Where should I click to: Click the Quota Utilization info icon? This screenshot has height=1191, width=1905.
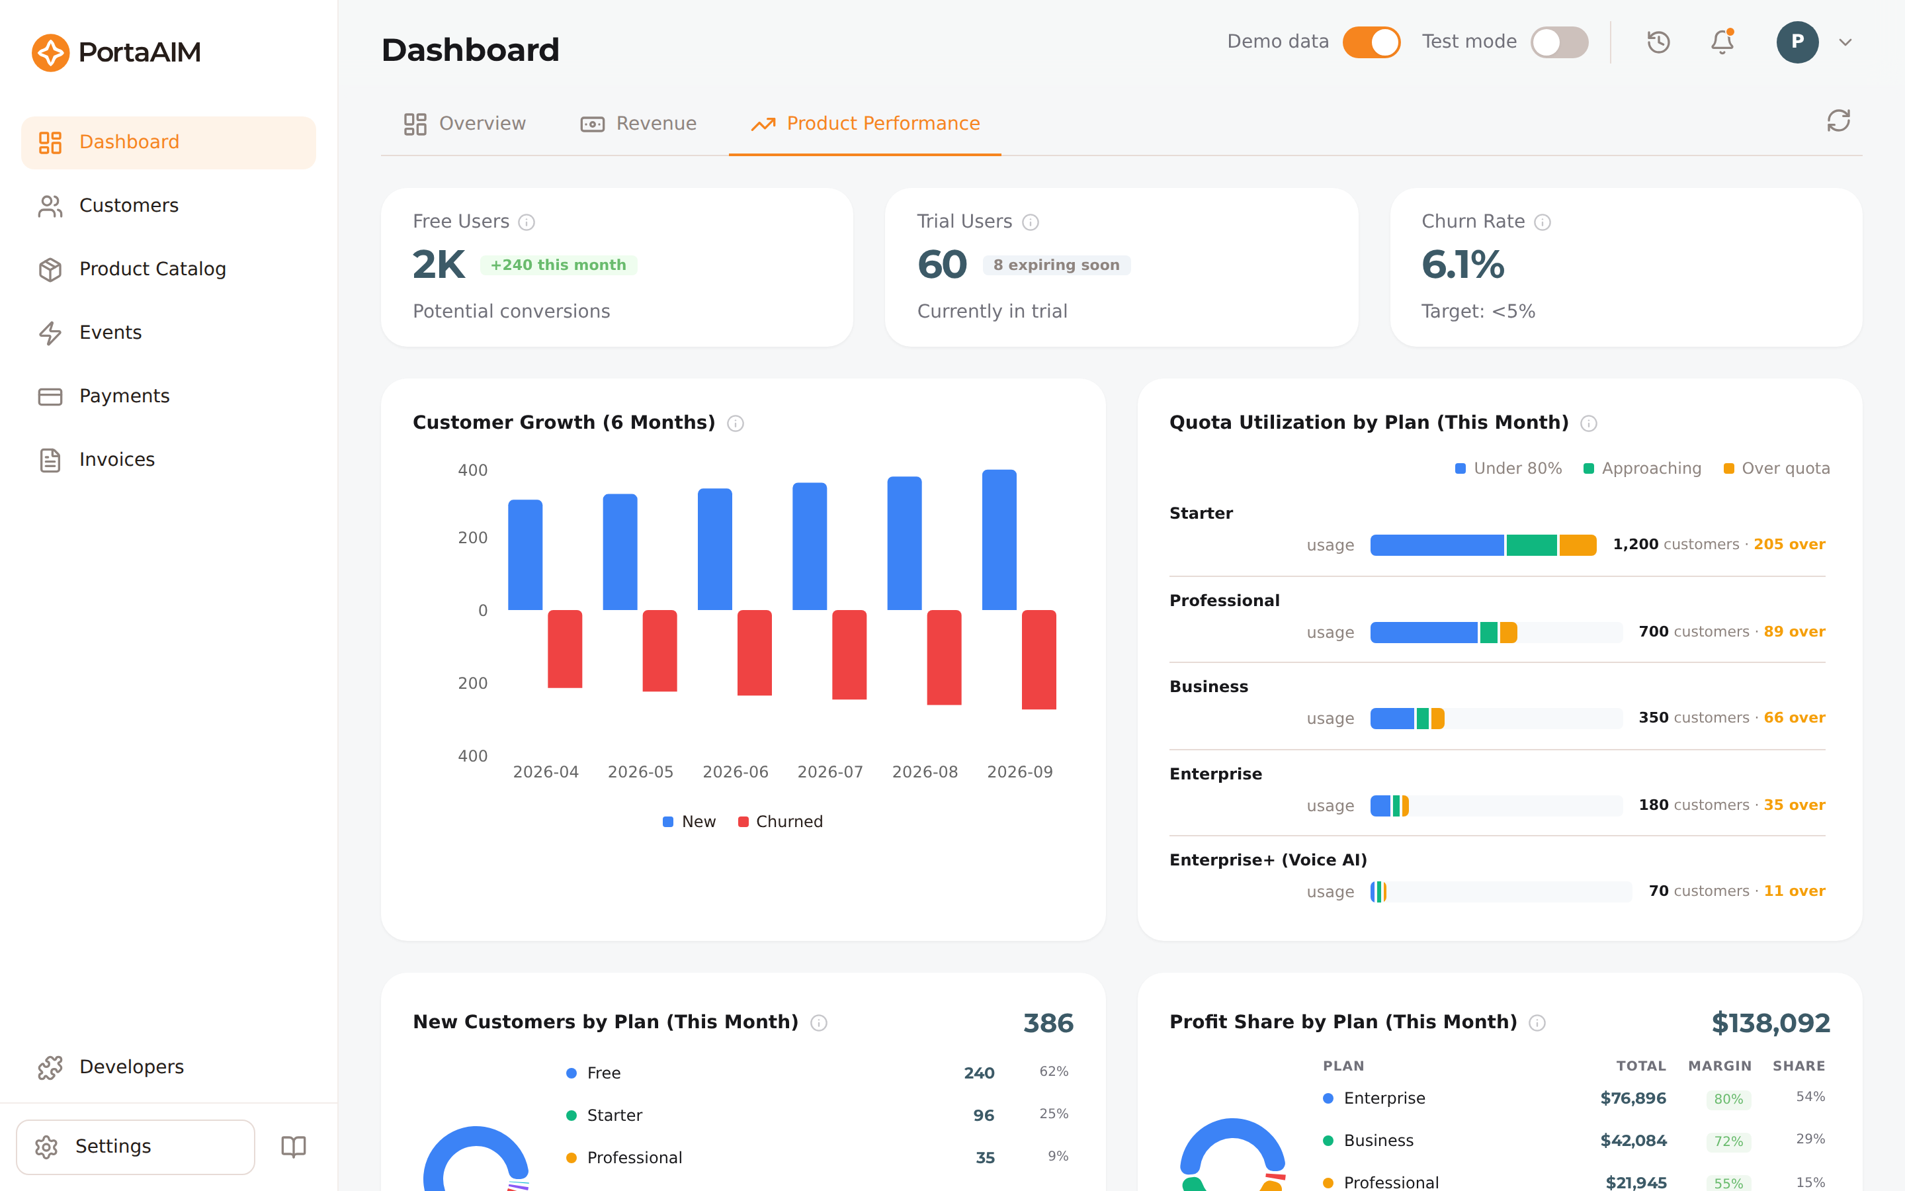tap(1589, 423)
